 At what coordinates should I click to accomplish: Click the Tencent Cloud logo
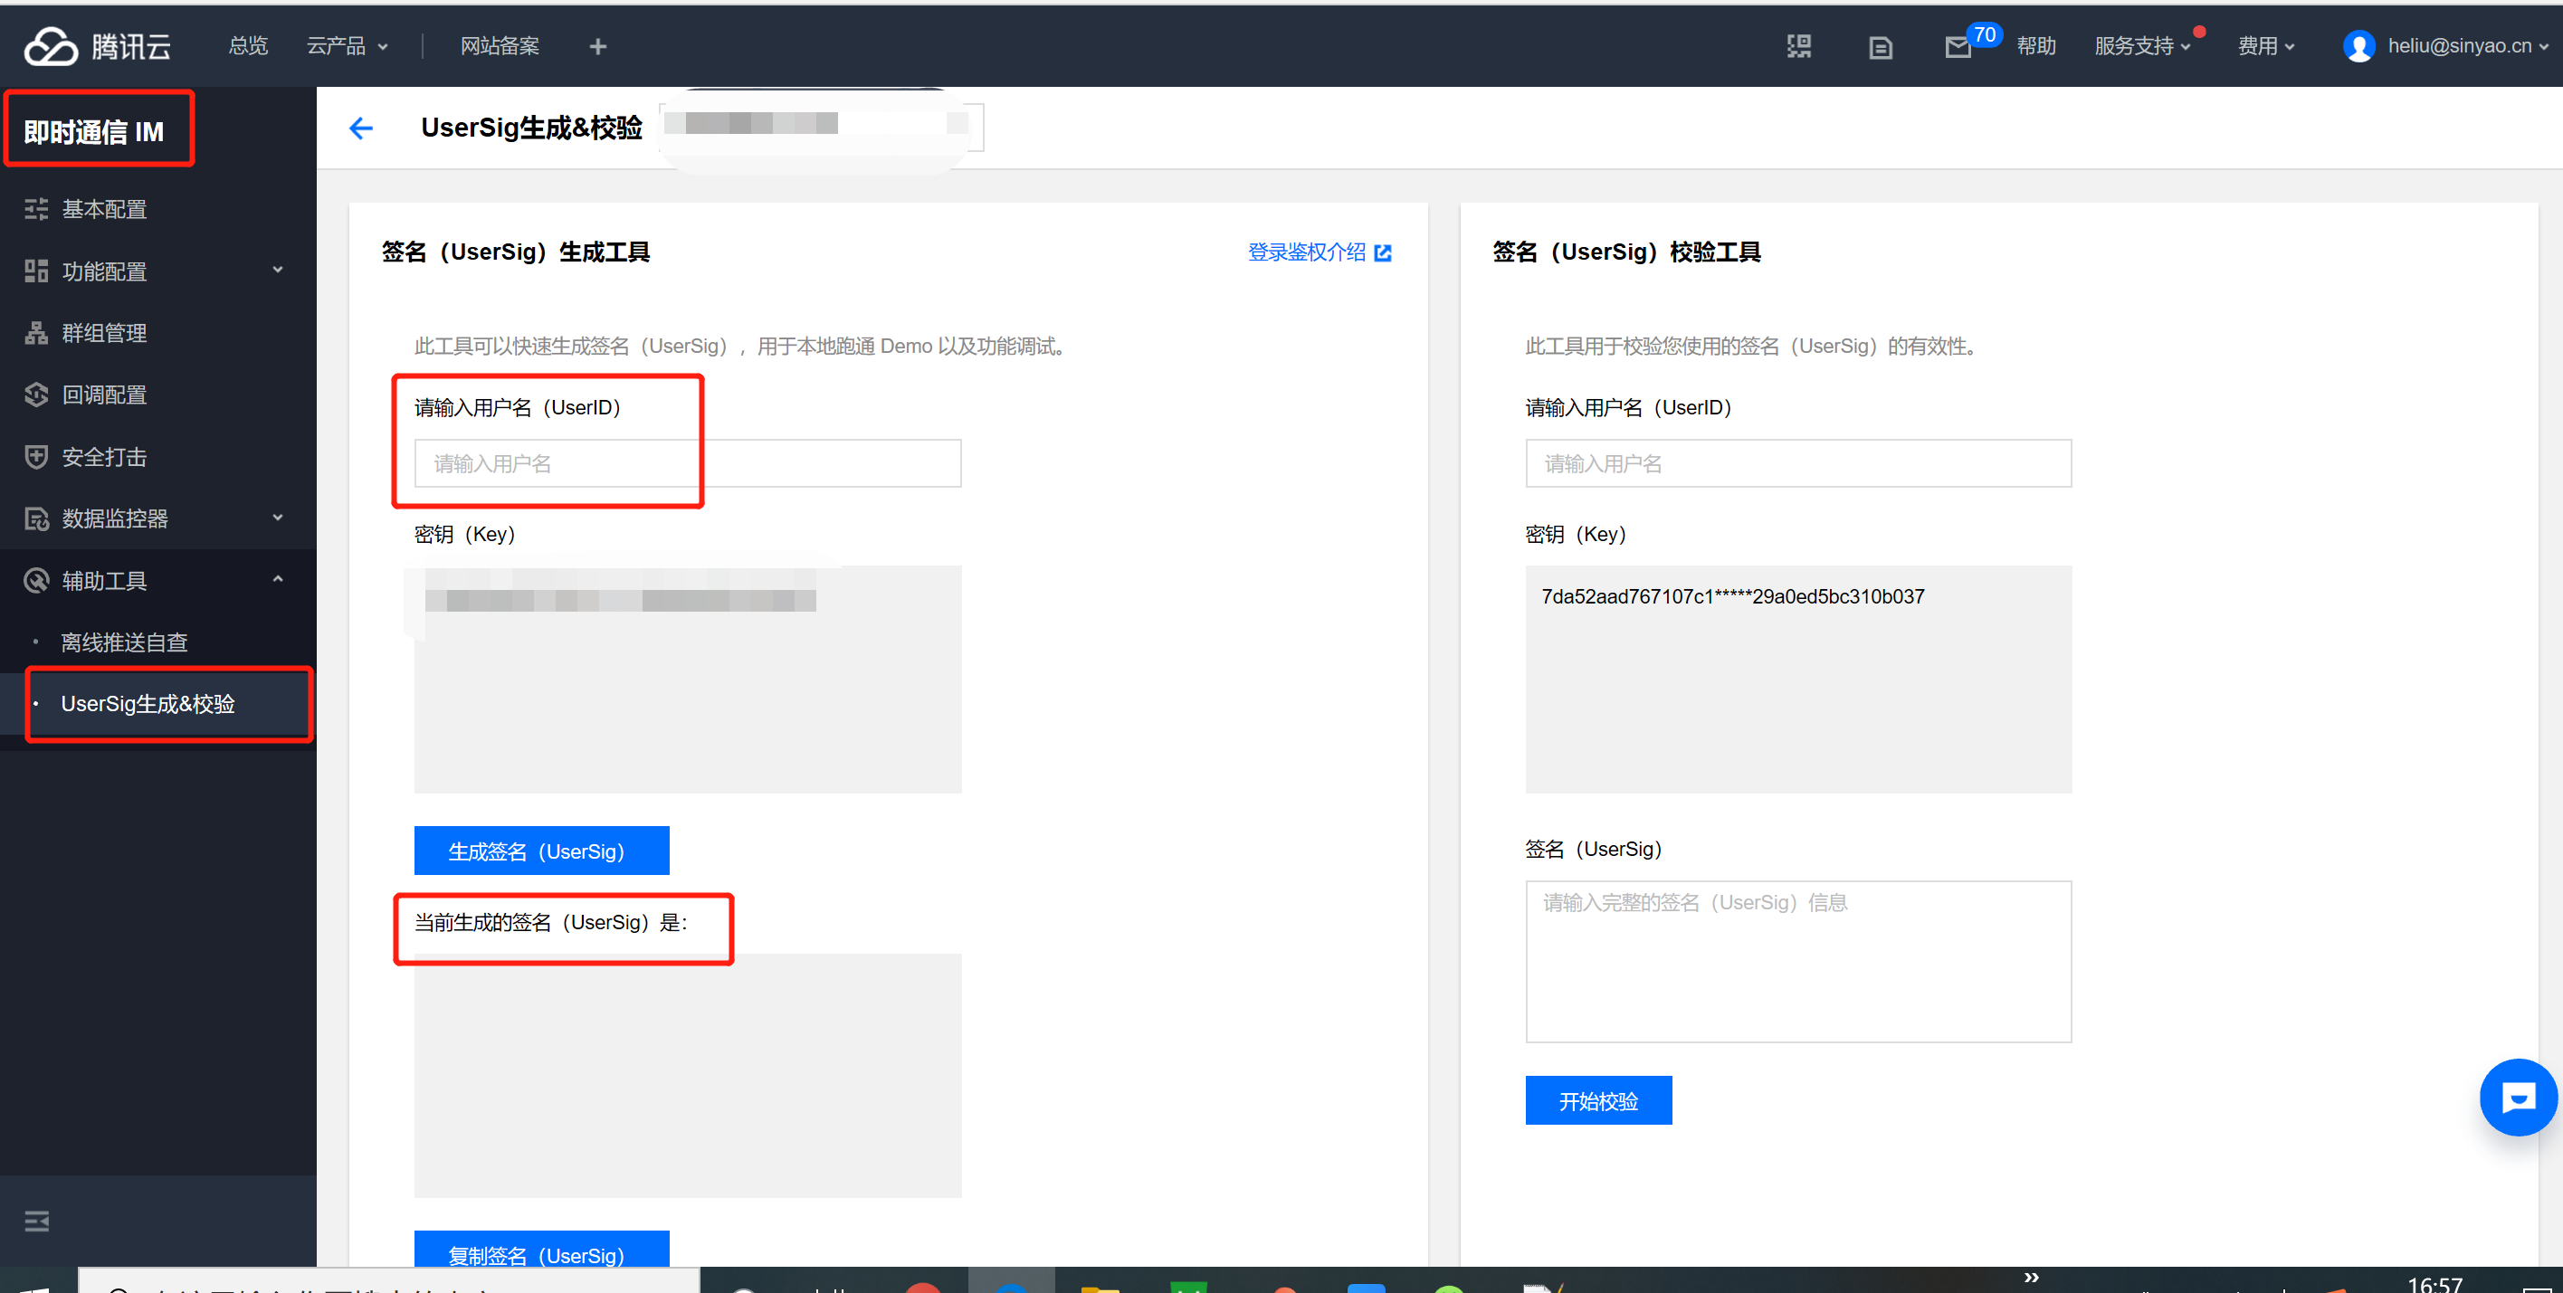97,46
